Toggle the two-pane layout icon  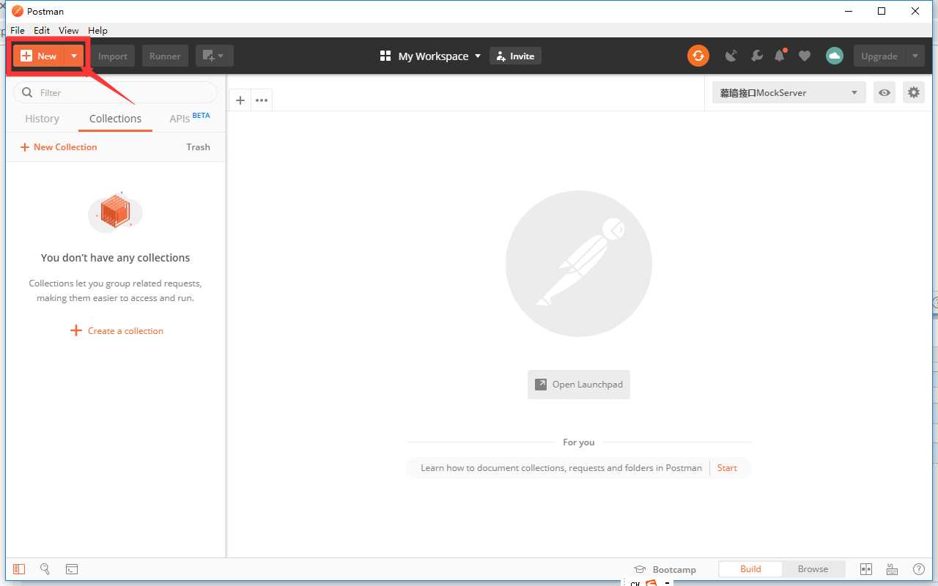click(866, 569)
